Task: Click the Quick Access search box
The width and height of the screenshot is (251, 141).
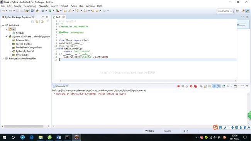Action: (224, 11)
